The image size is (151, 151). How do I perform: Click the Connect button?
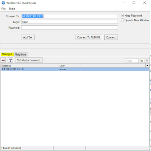point(111,37)
